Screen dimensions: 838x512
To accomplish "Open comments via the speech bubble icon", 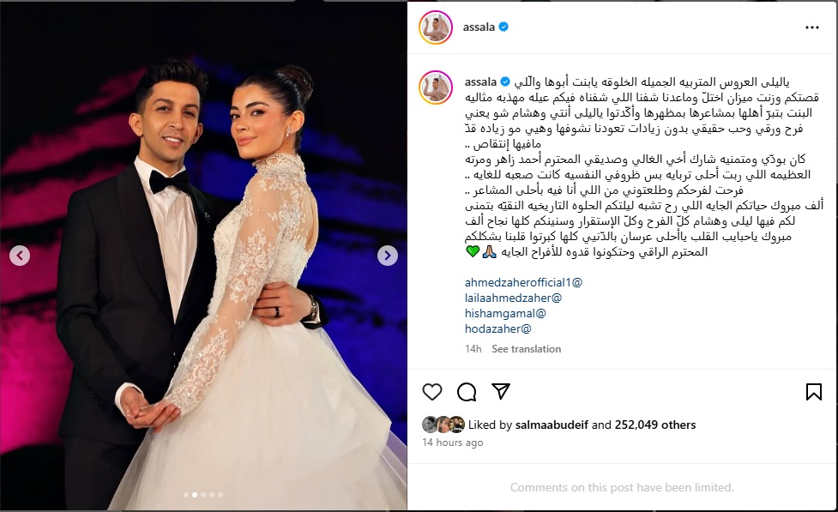I will click(x=467, y=392).
